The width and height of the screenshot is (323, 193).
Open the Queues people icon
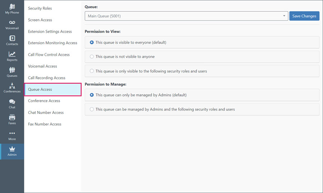pyautogui.click(x=12, y=70)
